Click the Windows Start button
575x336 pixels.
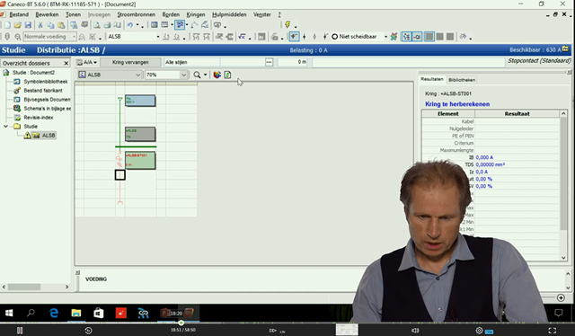pos(9,313)
